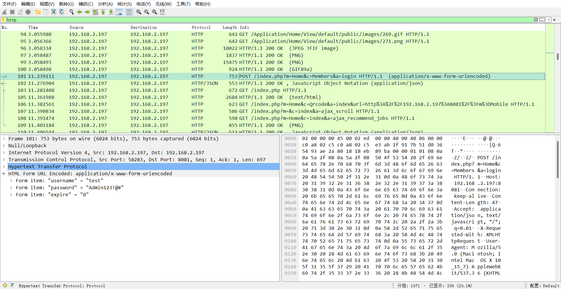Sort by the Length column header

coord(230,27)
